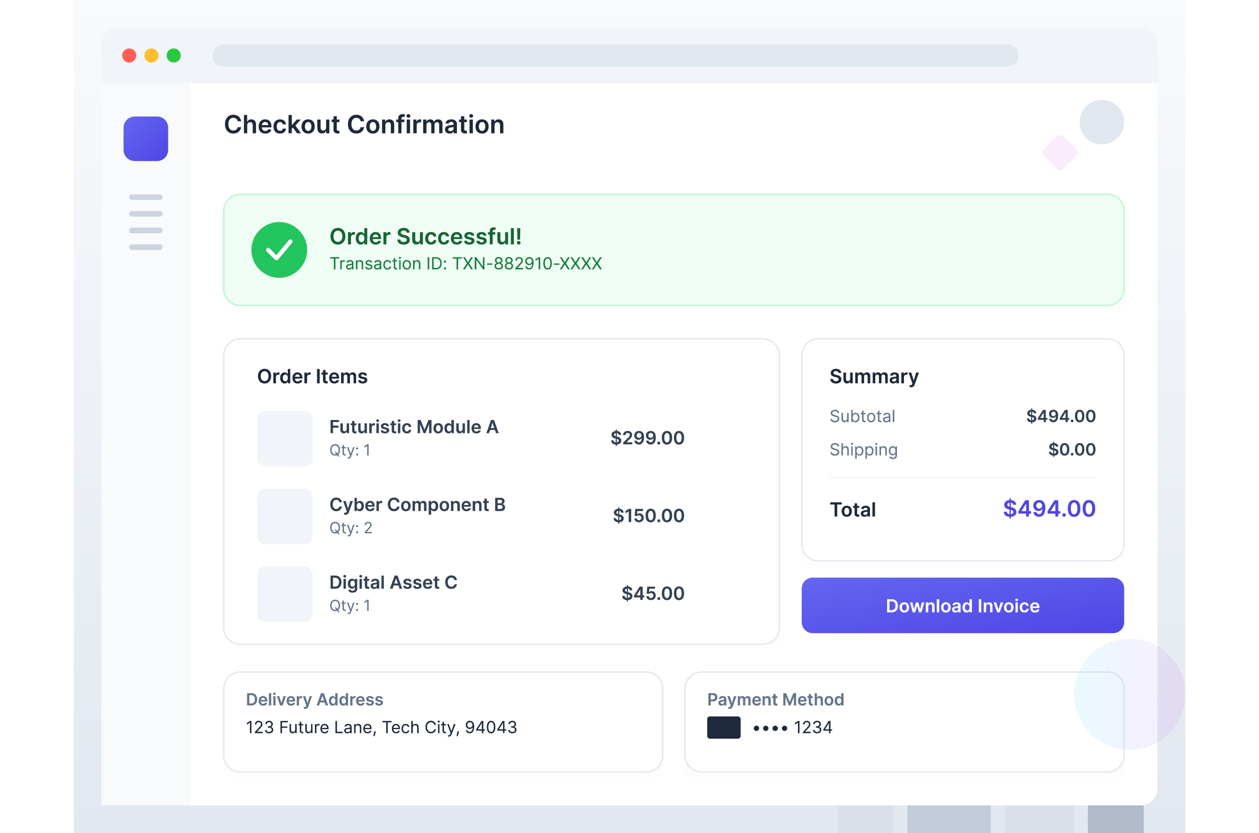Open Futuristic Module A product thumbnail
Viewport: 1259px width, 833px height.
point(285,439)
